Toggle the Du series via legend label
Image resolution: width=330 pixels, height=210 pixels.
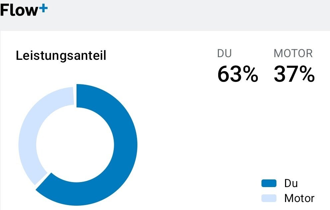(x=291, y=183)
